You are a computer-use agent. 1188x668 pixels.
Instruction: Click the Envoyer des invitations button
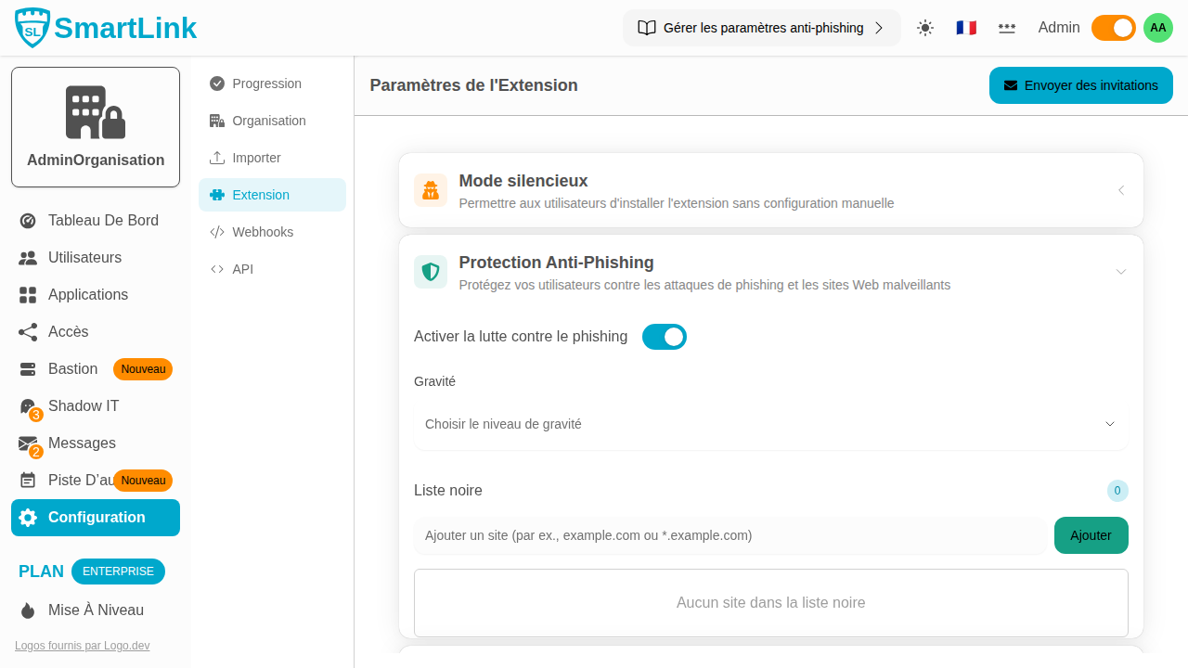1081,85
